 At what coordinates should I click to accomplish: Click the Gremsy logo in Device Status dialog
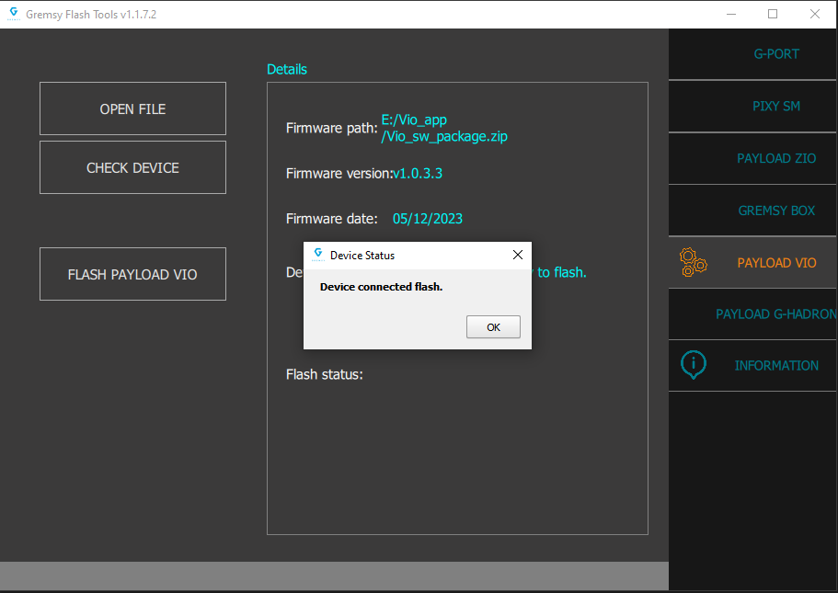(318, 255)
